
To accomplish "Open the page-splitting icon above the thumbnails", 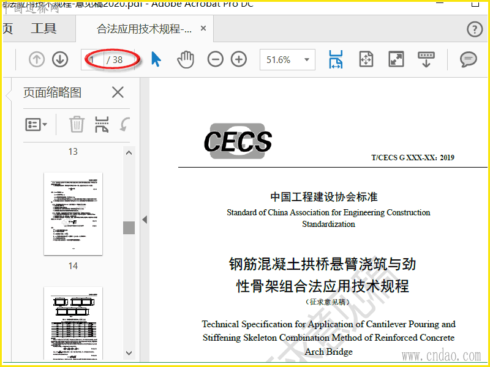I will pos(102,124).
